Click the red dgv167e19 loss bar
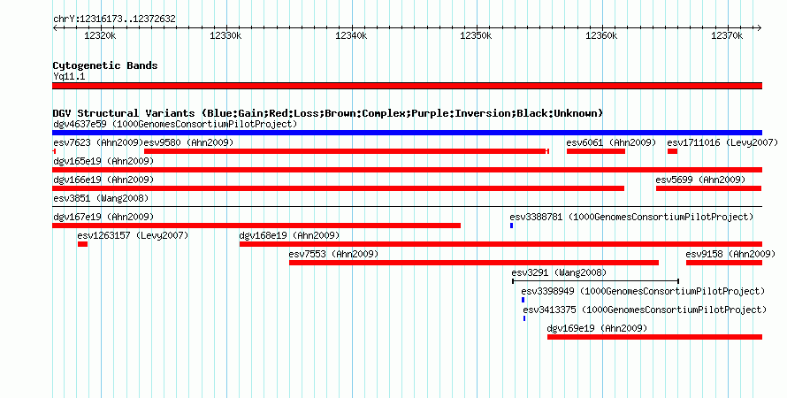The height and width of the screenshot is (398, 787). click(x=256, y=226)
